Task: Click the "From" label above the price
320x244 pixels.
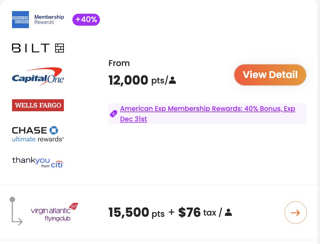Action: pos(119,63)
